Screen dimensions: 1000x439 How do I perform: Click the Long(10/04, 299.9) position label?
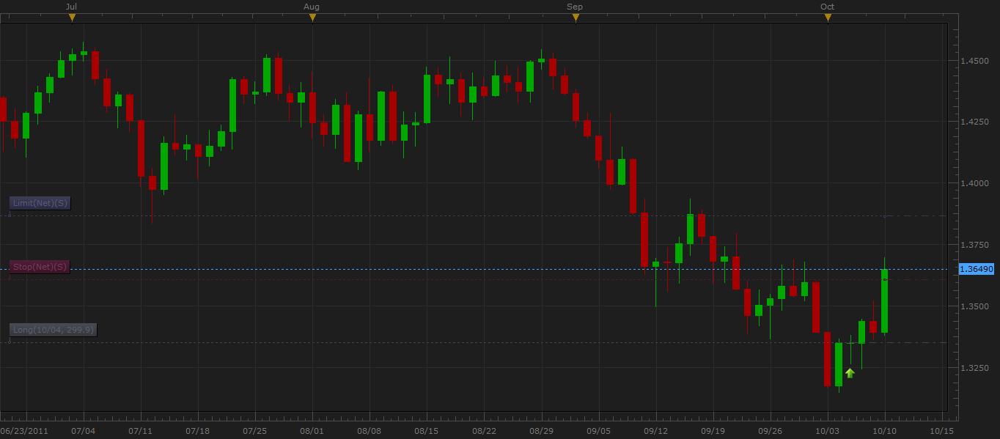click(x=53, y=330)
